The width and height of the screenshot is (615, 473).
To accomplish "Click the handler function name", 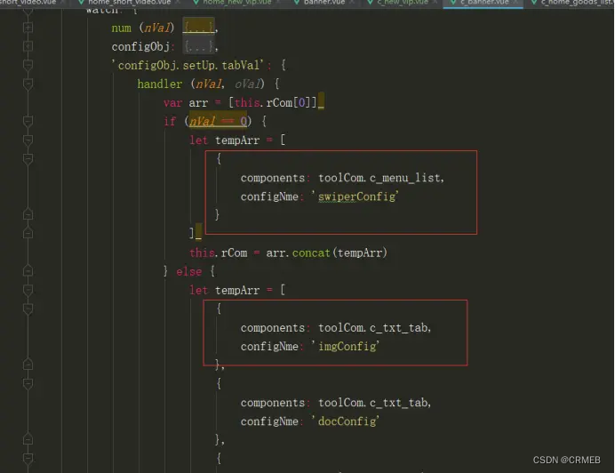I will 160,84.
